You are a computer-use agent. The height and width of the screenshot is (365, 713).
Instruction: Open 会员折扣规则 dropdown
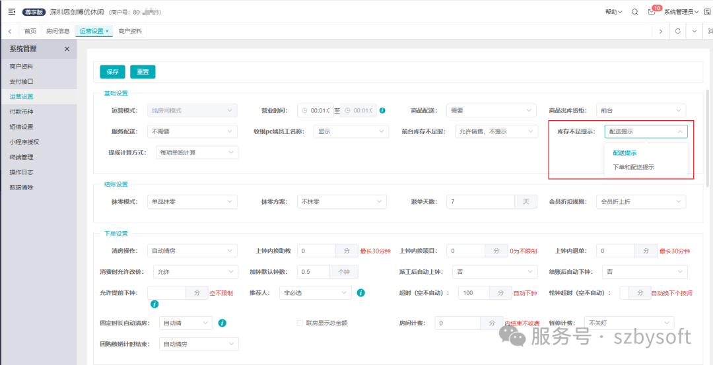pos(641,201)
